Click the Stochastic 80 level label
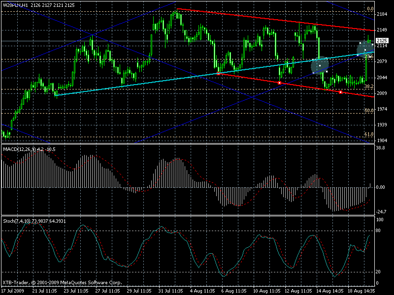This screenshot has height=295, width=394. click(378, 231)
